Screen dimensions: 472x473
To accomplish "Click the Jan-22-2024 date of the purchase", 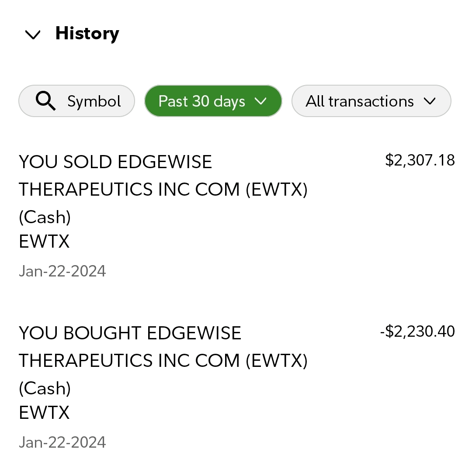I will (x=62, y=442).
